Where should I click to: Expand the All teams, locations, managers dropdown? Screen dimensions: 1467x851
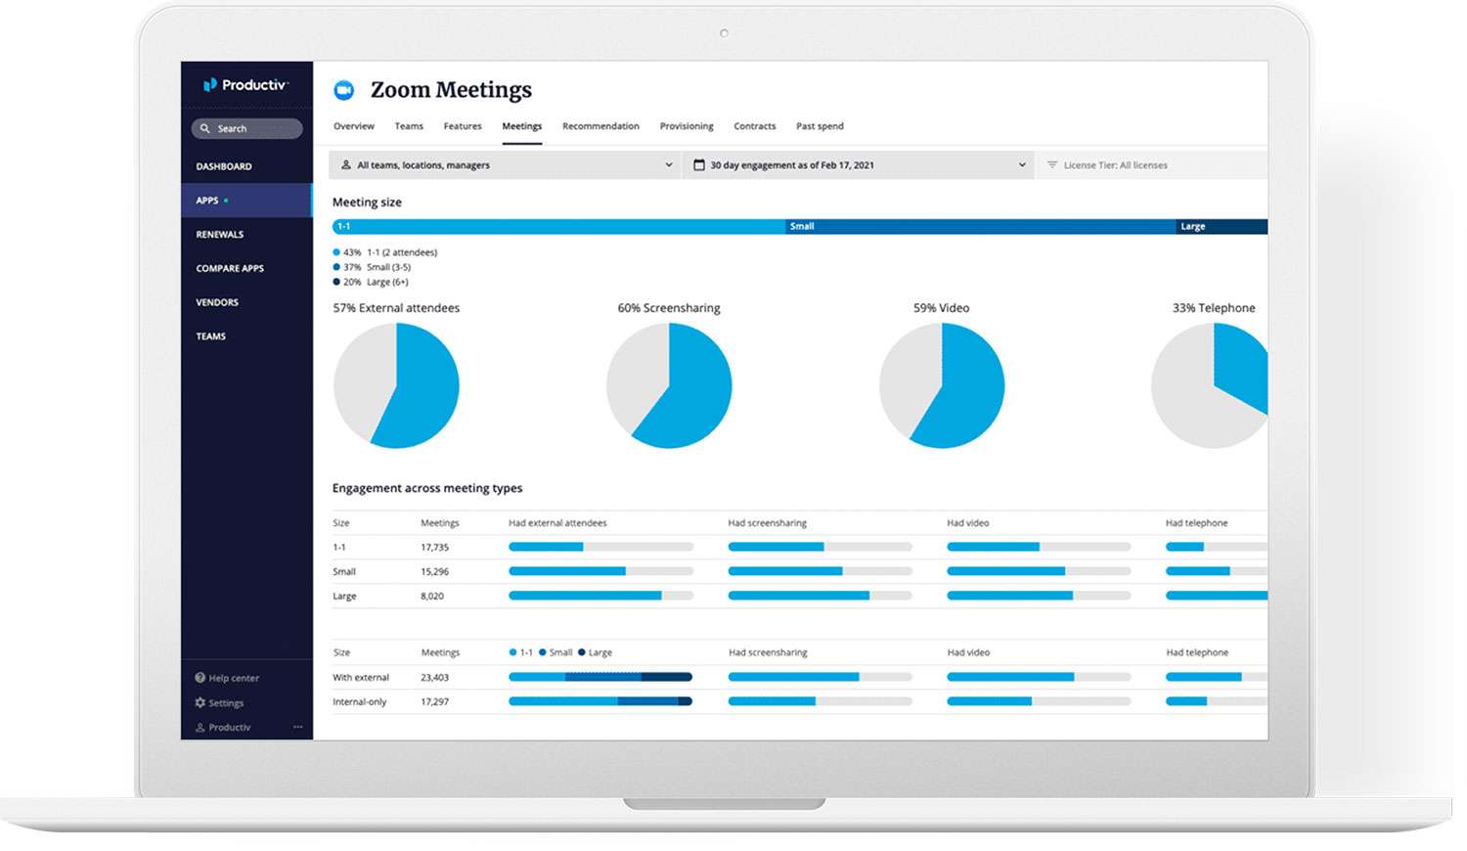506,165
